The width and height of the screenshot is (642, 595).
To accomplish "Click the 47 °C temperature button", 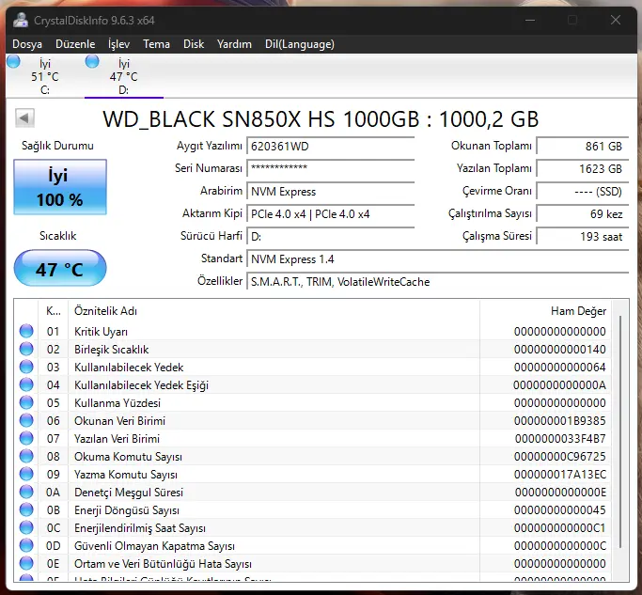I will click(x=60, y=268).
